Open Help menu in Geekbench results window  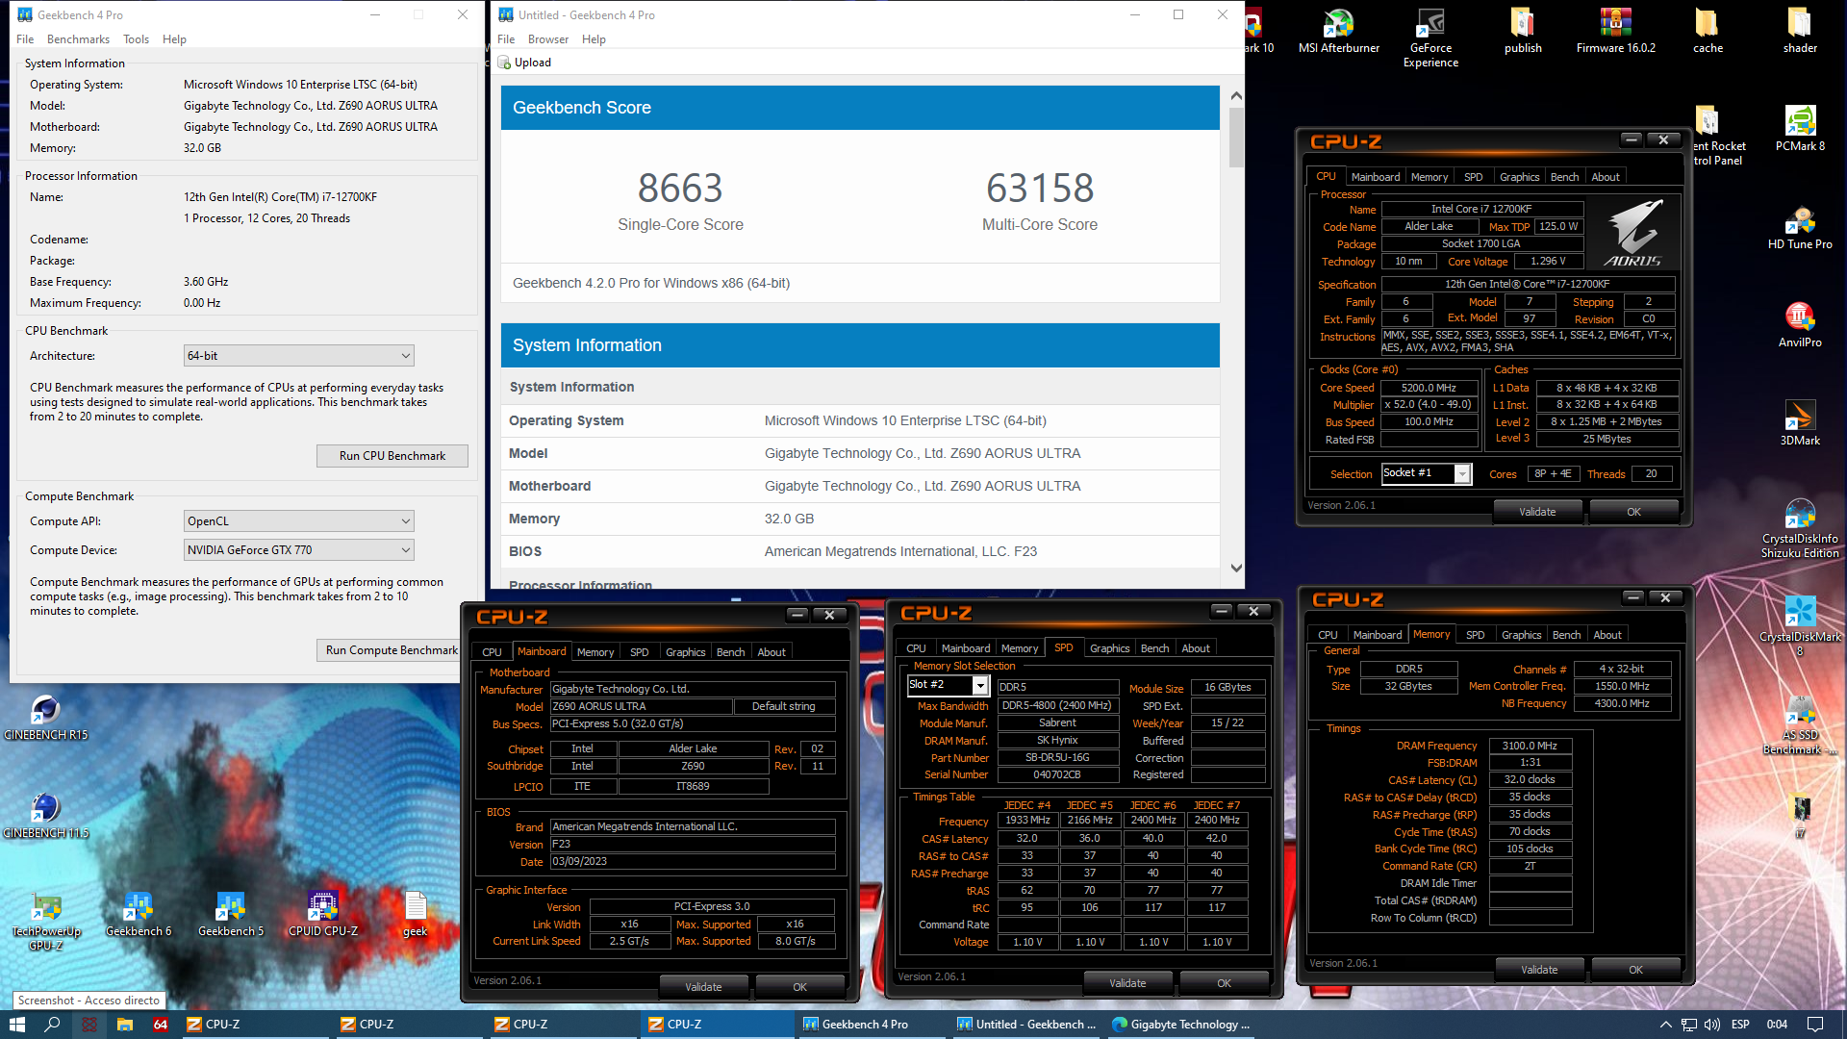click(594, 39)
